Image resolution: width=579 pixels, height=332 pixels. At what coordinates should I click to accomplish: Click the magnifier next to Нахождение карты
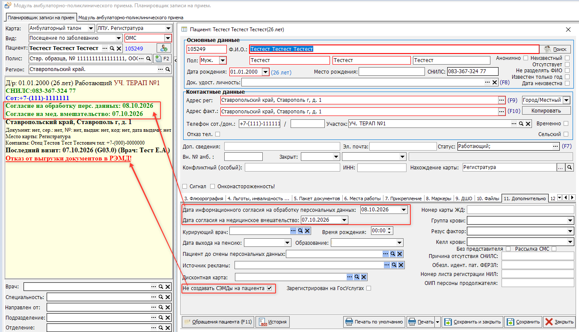pyautogui.click(x=570, y=168)
